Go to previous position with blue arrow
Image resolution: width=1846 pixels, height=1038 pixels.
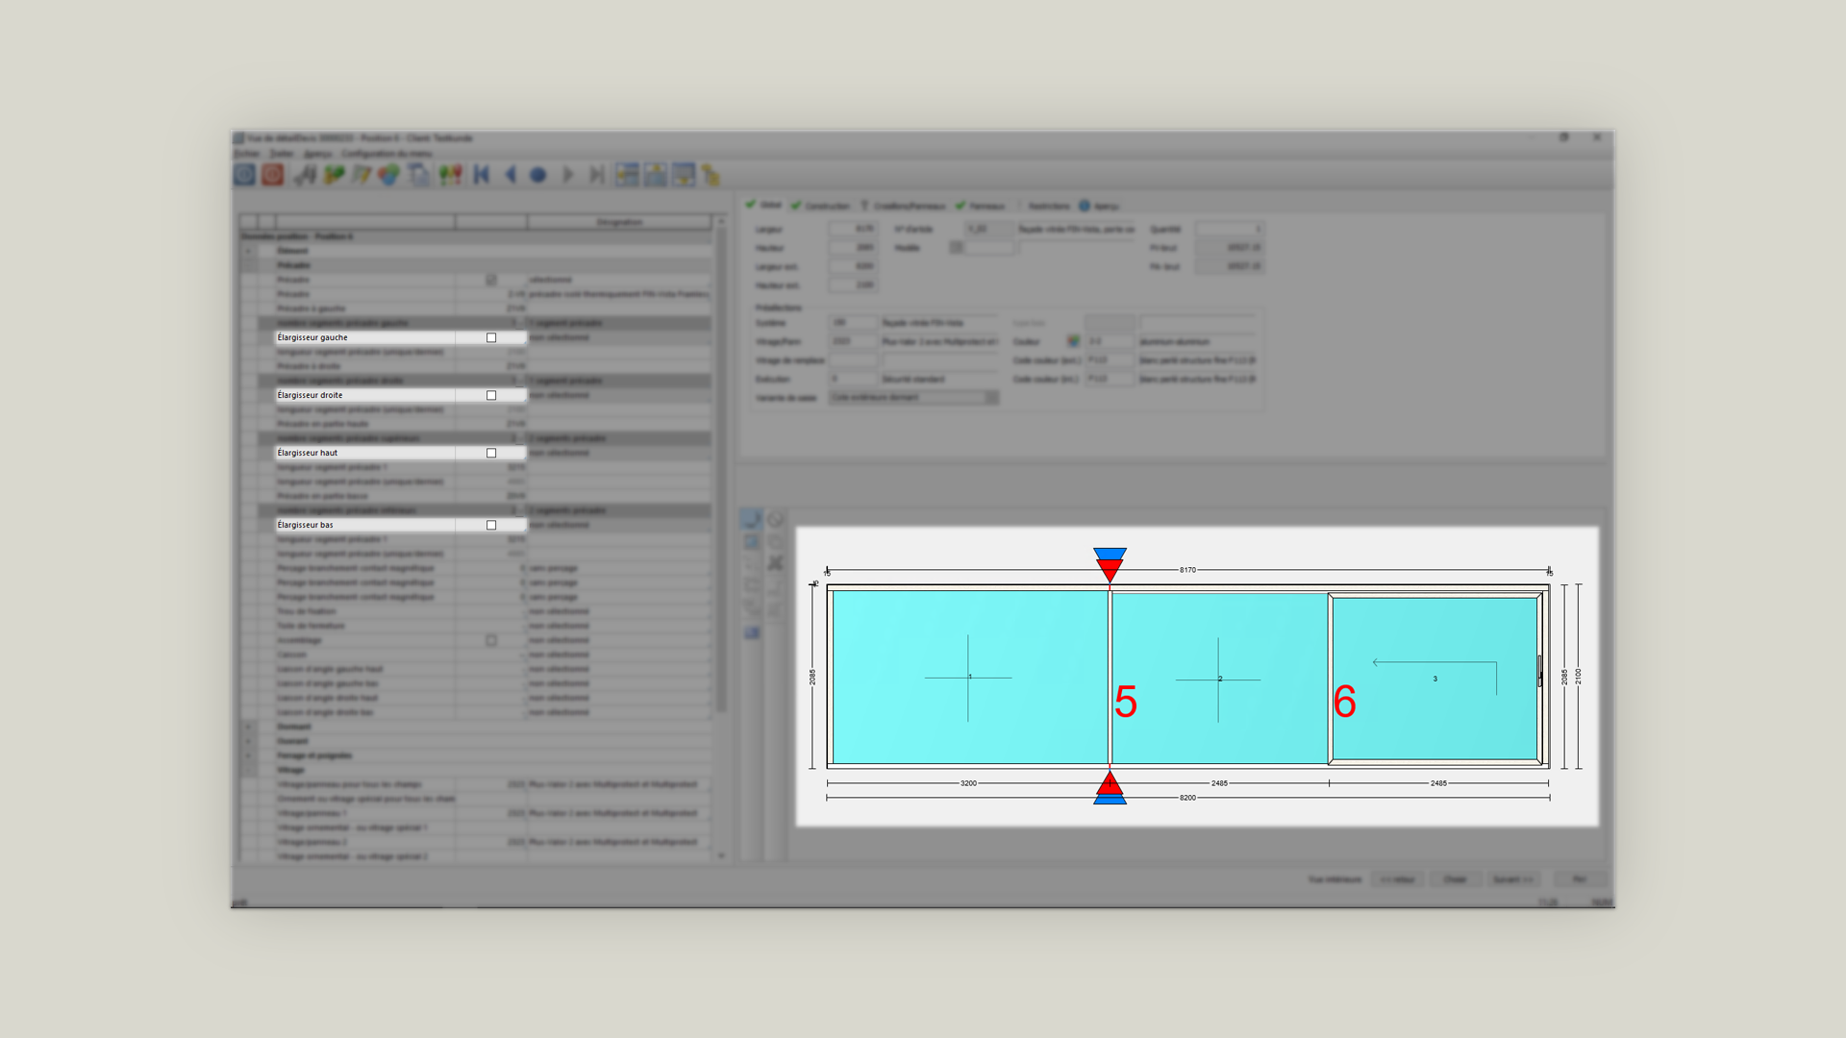coord(511,174)
